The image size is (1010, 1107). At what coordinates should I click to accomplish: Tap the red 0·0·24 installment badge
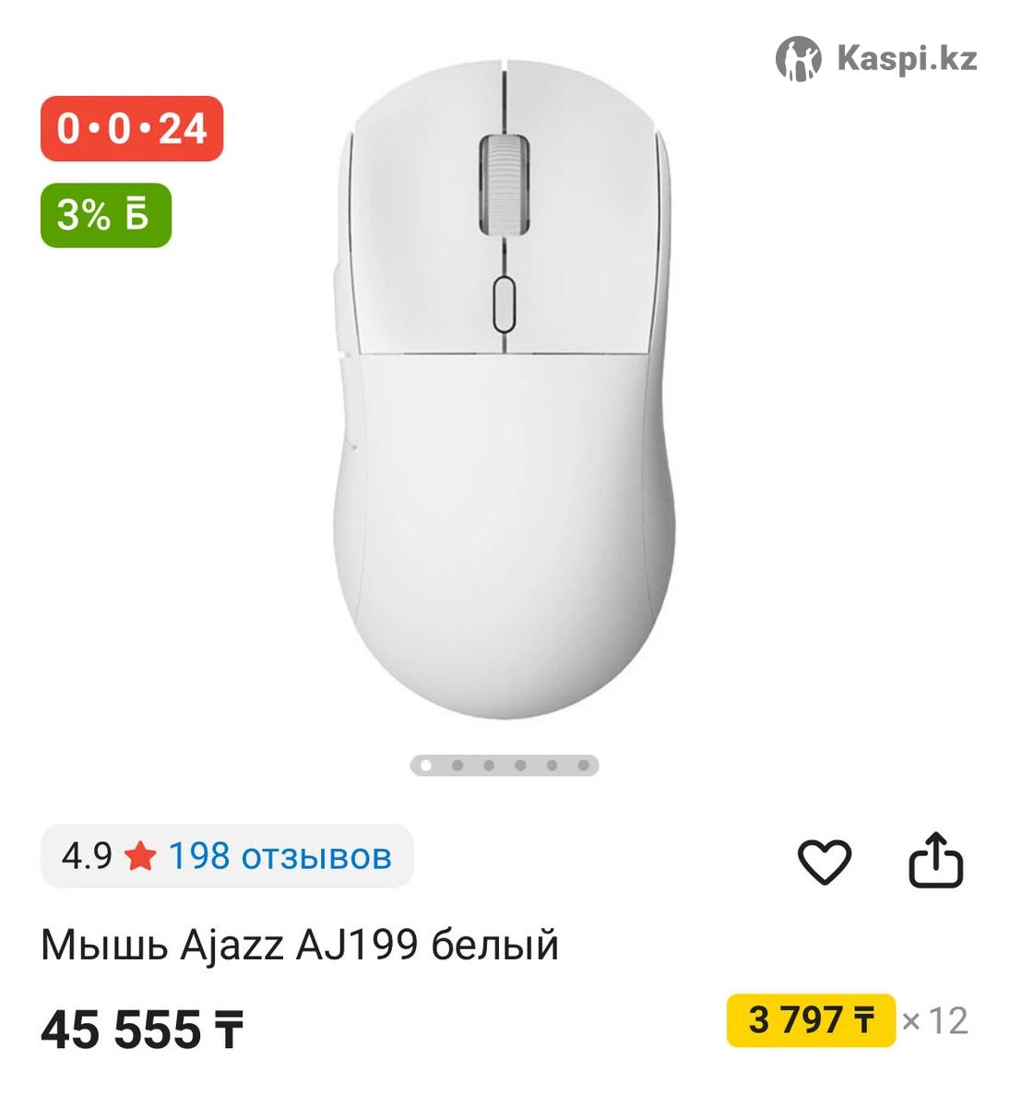[132, 128]
